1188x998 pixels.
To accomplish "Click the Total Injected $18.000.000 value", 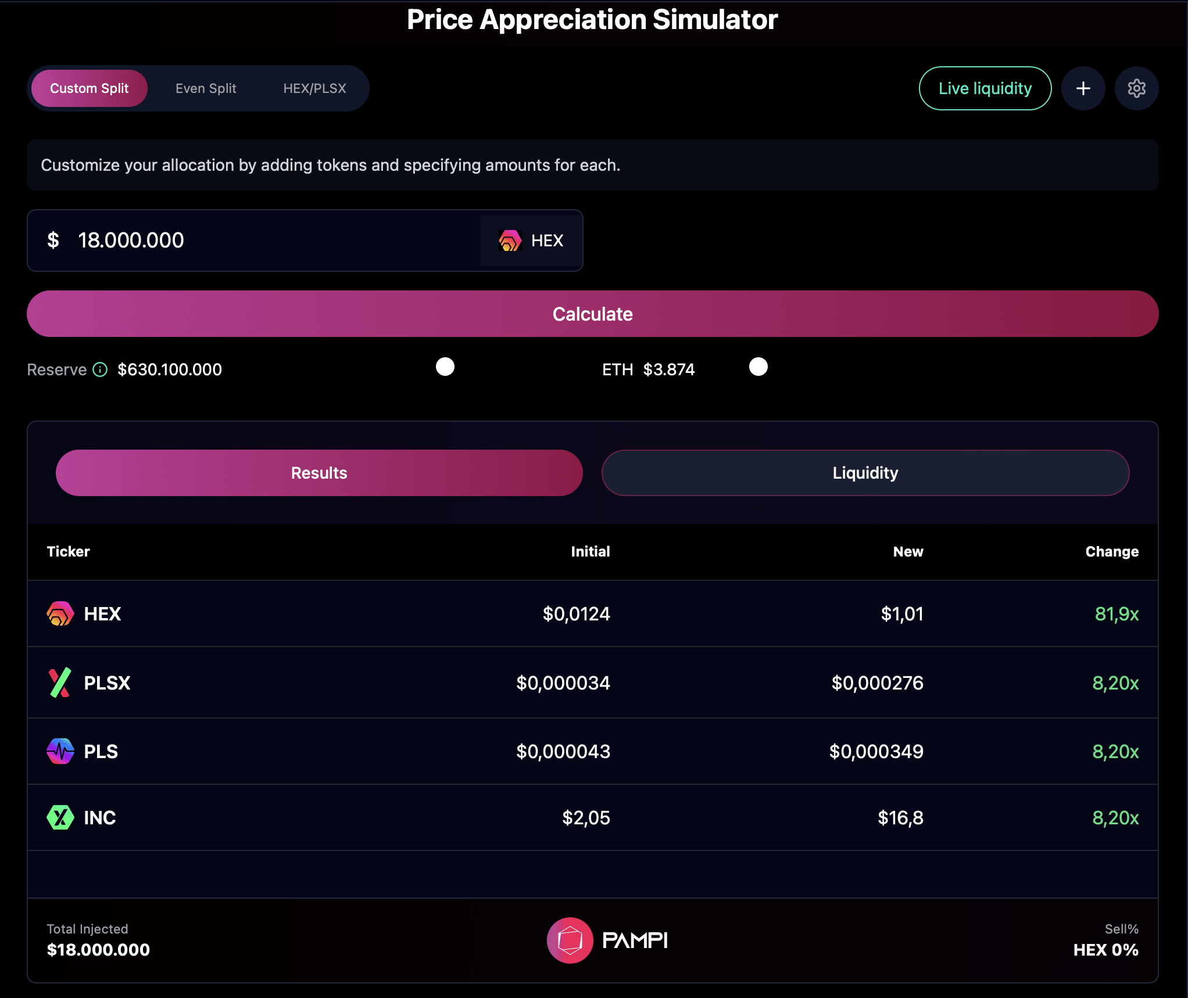I will tap(98, 950).
